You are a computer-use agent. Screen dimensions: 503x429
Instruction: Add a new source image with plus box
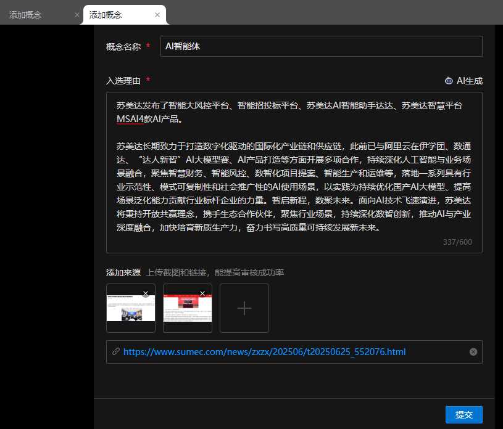[x=244, y=308]
